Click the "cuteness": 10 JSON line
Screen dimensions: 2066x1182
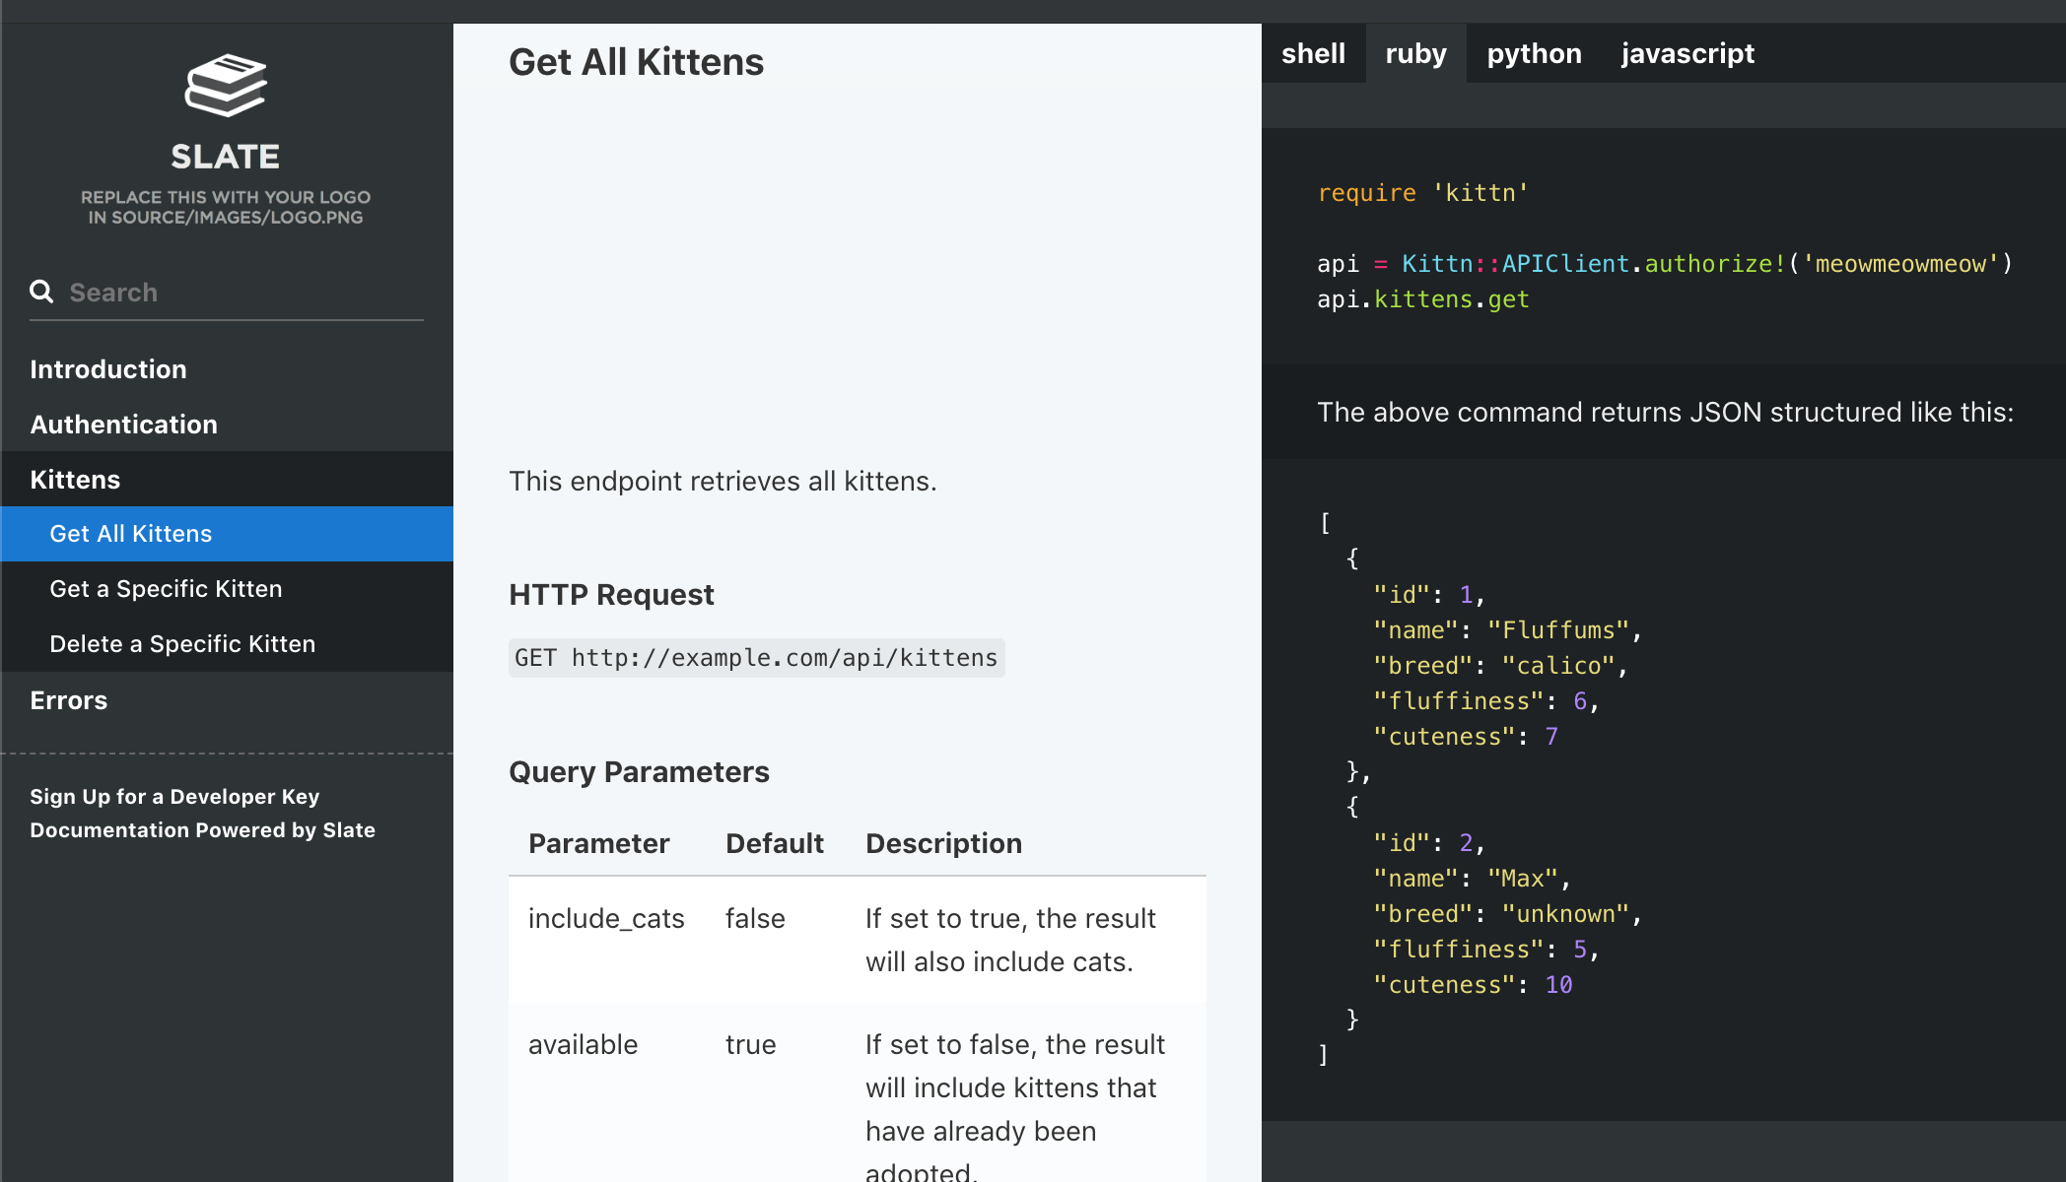click(x=1473, y=985)
